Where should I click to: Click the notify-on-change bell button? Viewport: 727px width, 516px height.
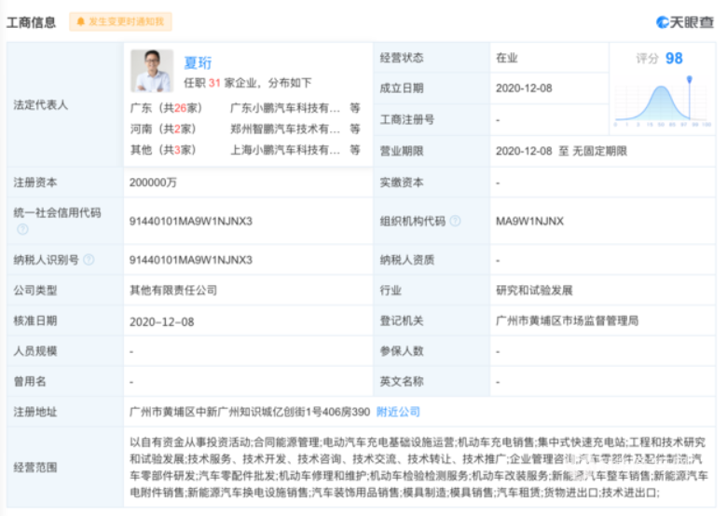pos(120,21)
